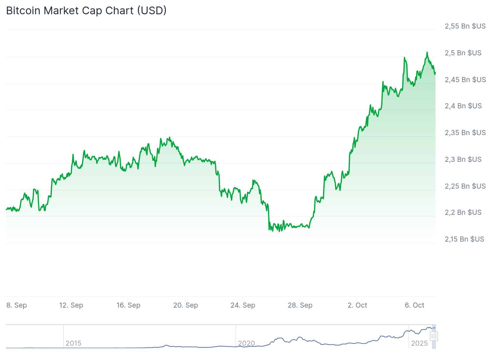Screen dimensions: 490x357
Task: Select the 20. Sep x-axis label
Action: click(x=186, y=305)
